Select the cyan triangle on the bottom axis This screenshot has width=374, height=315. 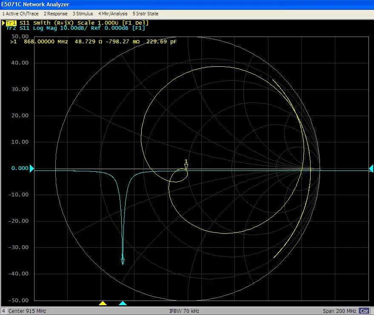(x=123, y=303)
